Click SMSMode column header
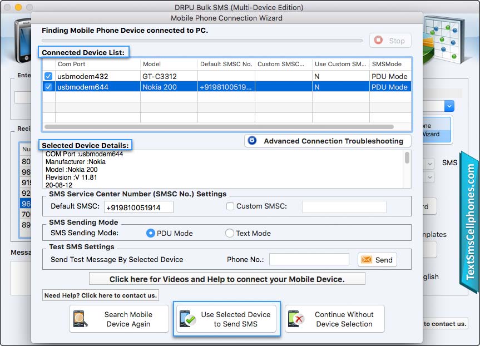Screen dimensions: 480x346 (390, 64)
